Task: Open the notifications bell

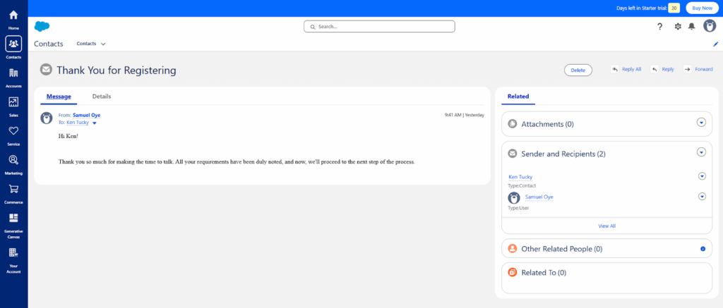Action: pyautogui.click(x=692, y=26)
